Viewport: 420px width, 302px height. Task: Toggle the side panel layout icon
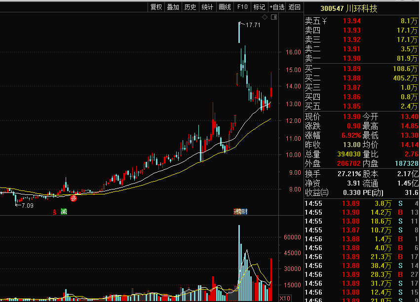(x=274, y=17)
